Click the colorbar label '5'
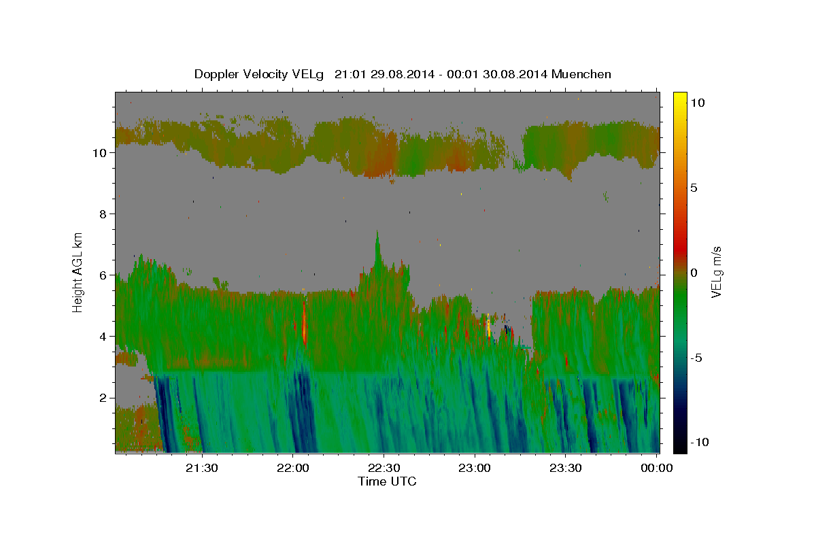 click(x=694, y=188)
